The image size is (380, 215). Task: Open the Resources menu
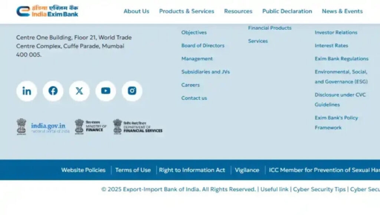238,11
